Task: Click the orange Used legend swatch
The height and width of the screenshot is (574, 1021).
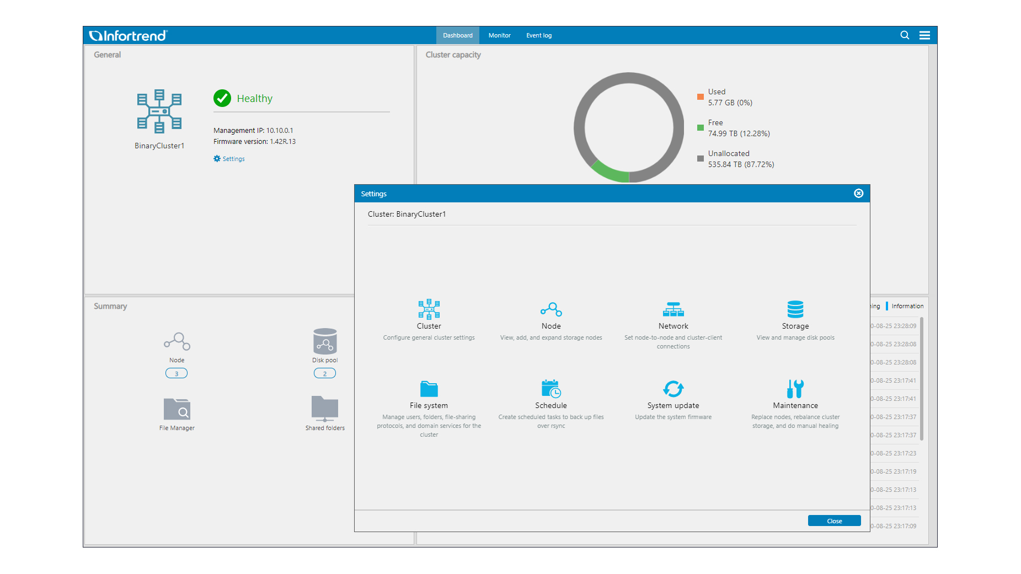Action: coord(701,97)
